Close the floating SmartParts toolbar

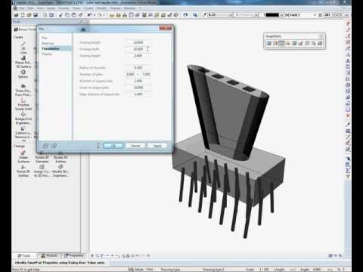321,36
